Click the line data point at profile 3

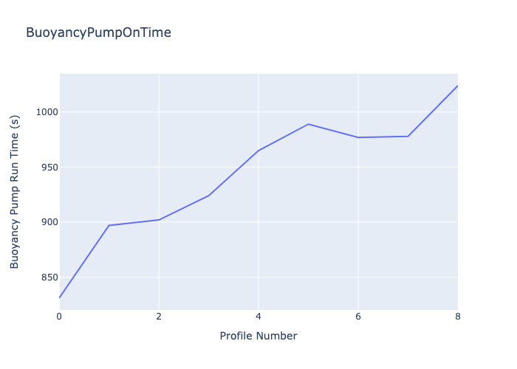pyautogui.click(x=209, y=196)
